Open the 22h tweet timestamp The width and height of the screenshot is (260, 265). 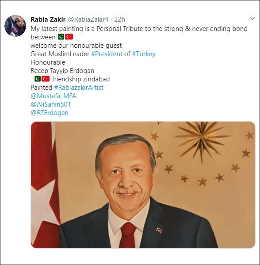(120, 19)
